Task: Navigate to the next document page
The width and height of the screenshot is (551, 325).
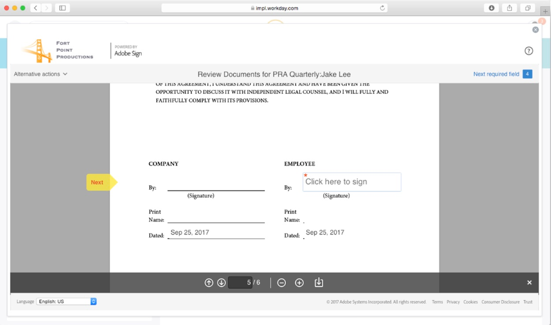Action: click(221, 282)
